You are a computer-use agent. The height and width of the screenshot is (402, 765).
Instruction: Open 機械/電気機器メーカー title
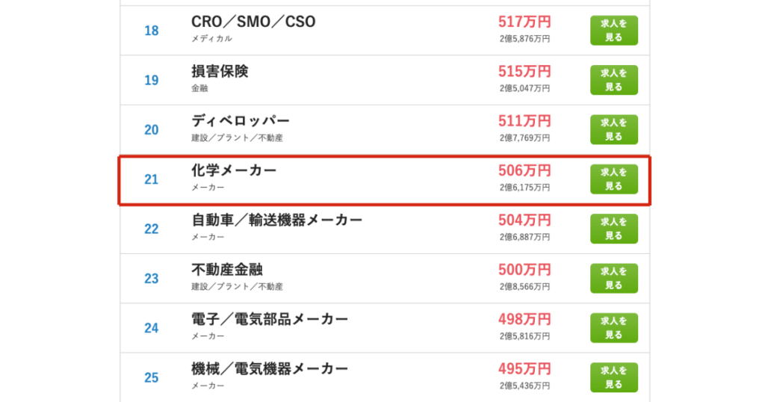[269, 369]
